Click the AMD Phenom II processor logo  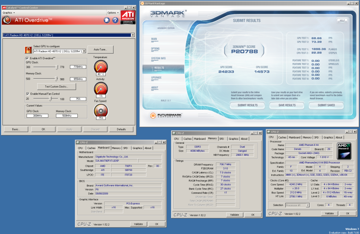344,151
